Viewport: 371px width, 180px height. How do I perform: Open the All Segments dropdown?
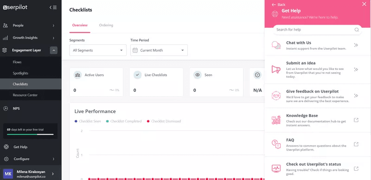pyautogui.click(x=98, y=50)
